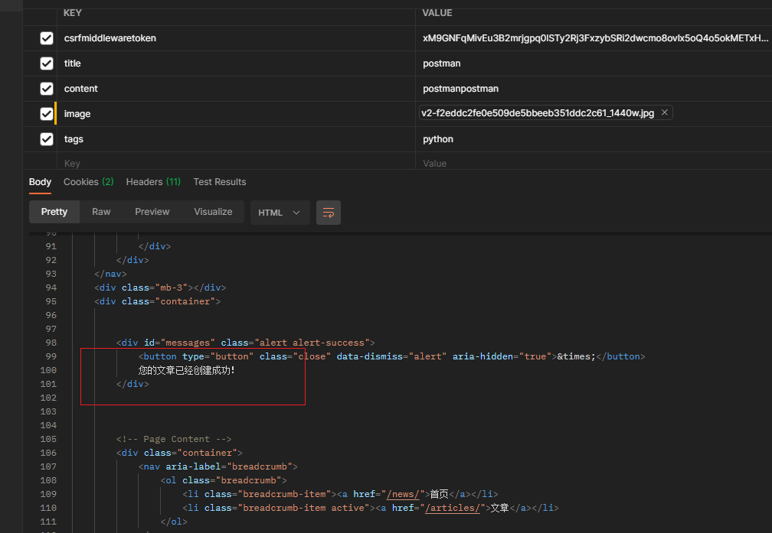The image size is (772, 533).
Task: Select the Visualize view mode
Action: (x=213, y=211)
